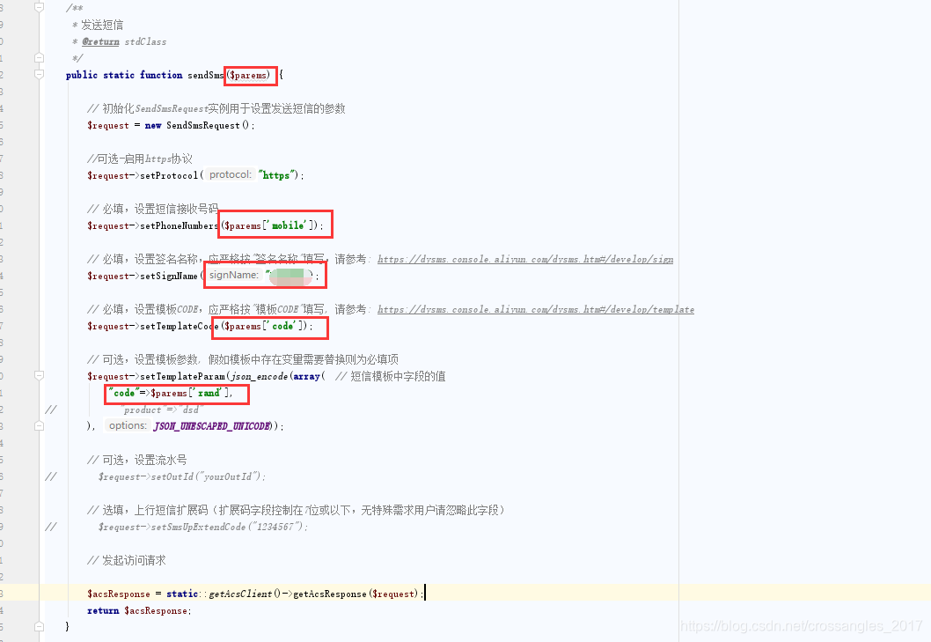The height and width of the screenshot is (642, 931).
Task: Collapse the fold marker on the setTemplateParam line
Action: 40,376
